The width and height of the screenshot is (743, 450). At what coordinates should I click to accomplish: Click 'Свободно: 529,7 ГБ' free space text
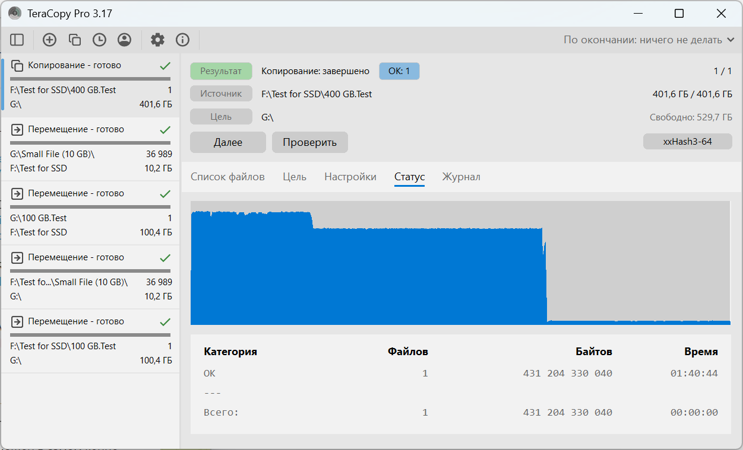pyautogui.click(x=691, y=117)
